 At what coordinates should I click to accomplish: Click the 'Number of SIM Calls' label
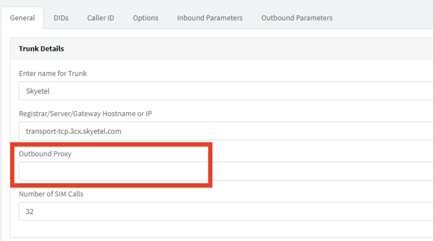(51, 194)
